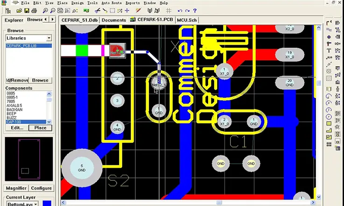Click the Place button under Components
This screenshot has height=206, width=344.
(40, 128)
